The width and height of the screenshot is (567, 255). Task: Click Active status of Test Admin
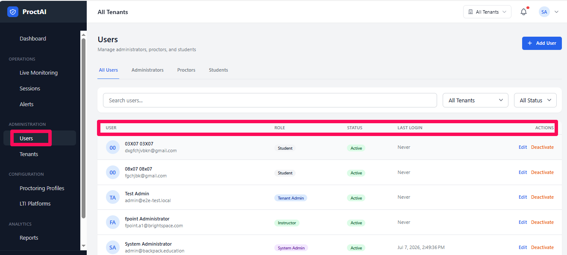(356, 198)
